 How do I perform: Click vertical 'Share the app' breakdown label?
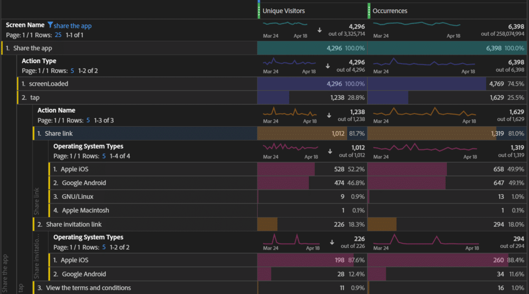point(5,273)
